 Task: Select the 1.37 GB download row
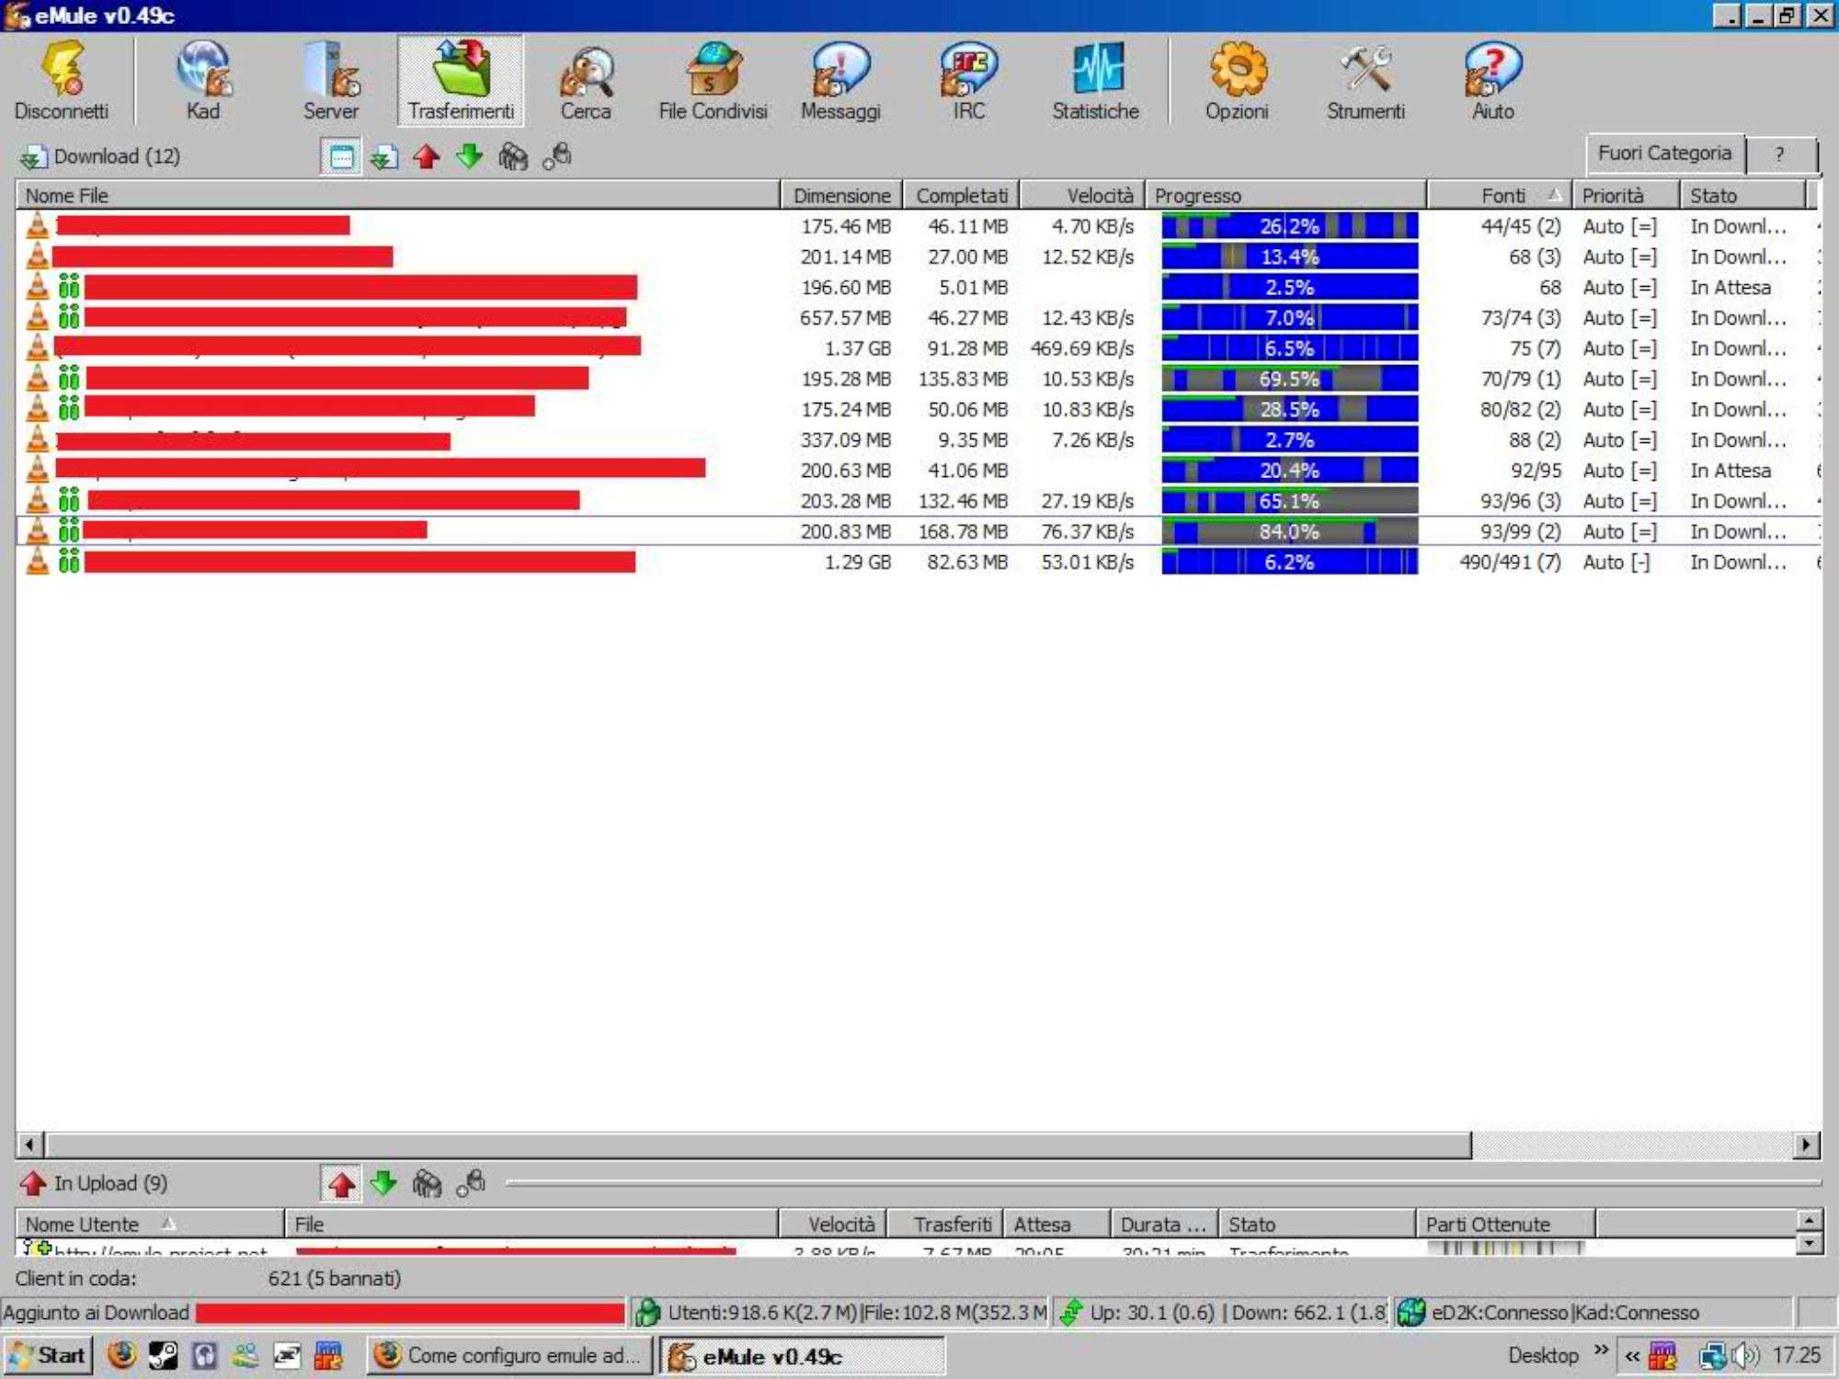(x=918, y=348)
